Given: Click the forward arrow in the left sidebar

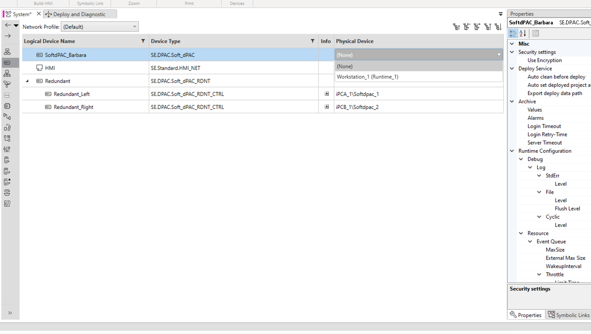Looking at the screenshot, I should pos(7,36).
